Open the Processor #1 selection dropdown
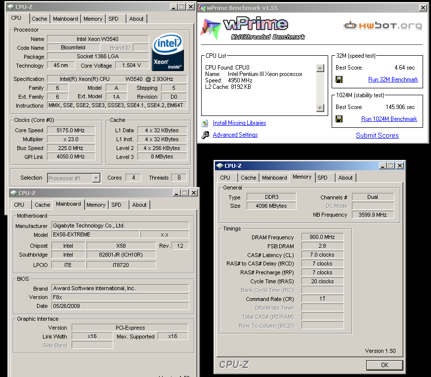The width and height of the screenshot is (431, 377). click(96, 178)
